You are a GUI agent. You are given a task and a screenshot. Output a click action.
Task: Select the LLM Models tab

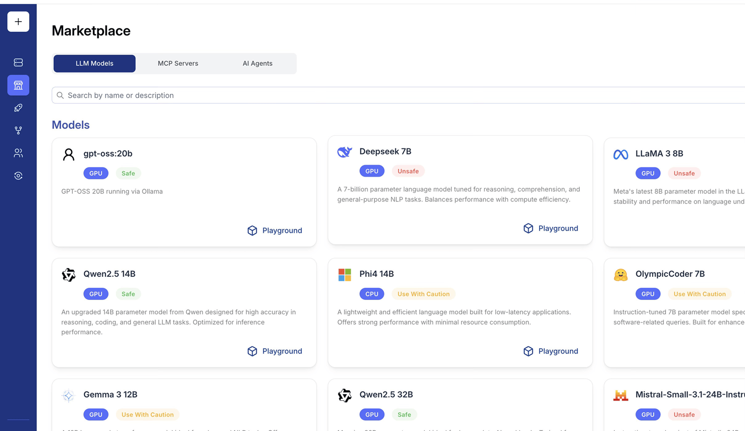coord(95,63)
